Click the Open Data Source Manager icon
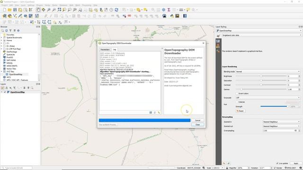This screenshot has height=170, width=303. [x=4, y=16]
